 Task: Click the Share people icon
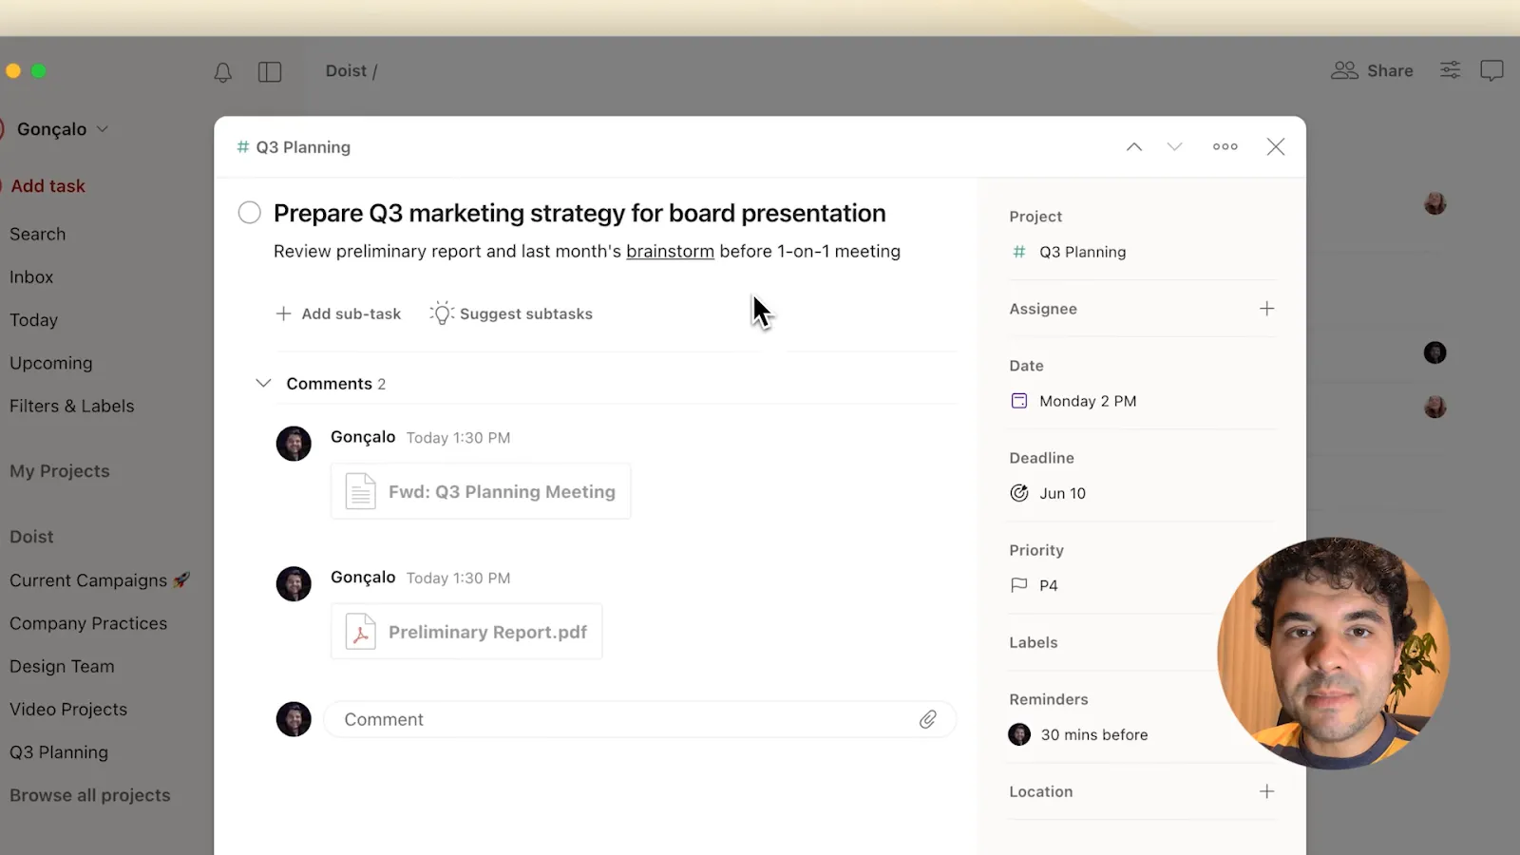(x=1344, y=70)
